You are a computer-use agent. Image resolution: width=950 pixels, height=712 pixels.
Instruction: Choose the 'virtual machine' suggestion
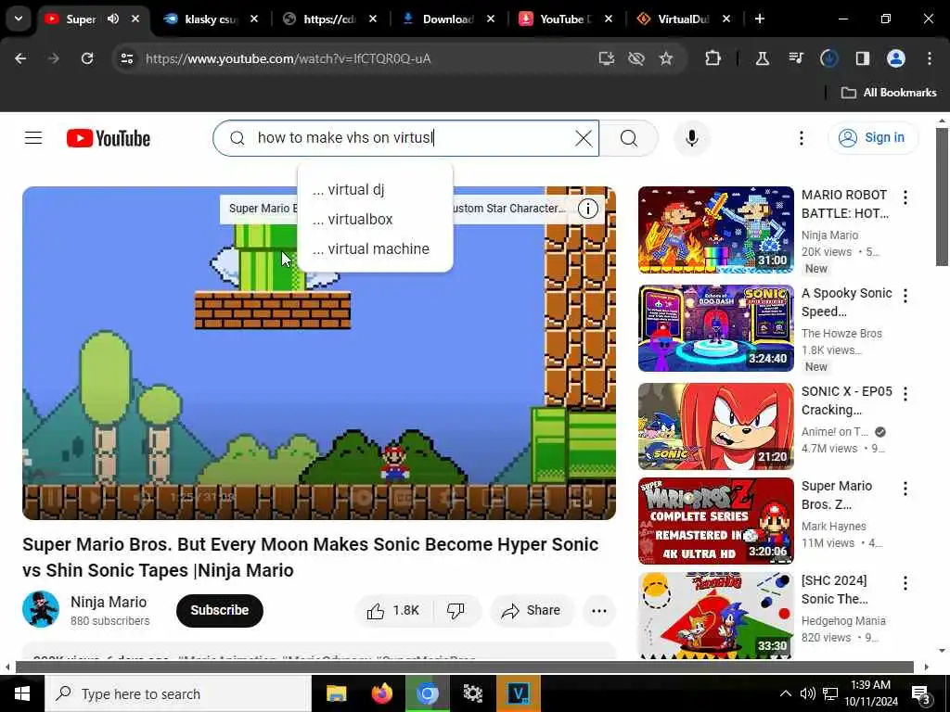375,248
